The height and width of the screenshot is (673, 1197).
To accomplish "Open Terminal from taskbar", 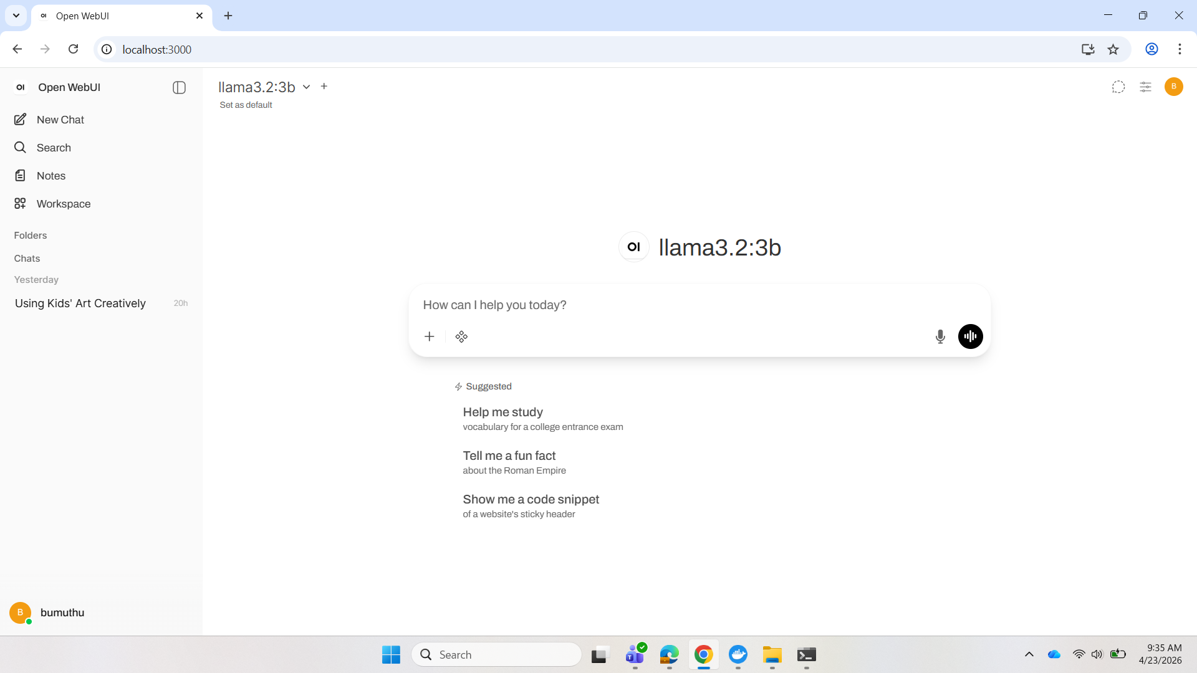I will click(x=807, y=655).
